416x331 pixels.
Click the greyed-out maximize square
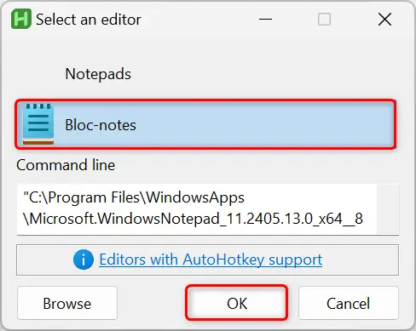(x=324, y=20)
